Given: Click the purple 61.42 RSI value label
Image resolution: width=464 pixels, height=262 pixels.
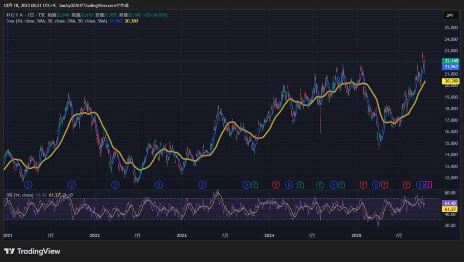Looking at the screenshot, I should click(450, 204).
